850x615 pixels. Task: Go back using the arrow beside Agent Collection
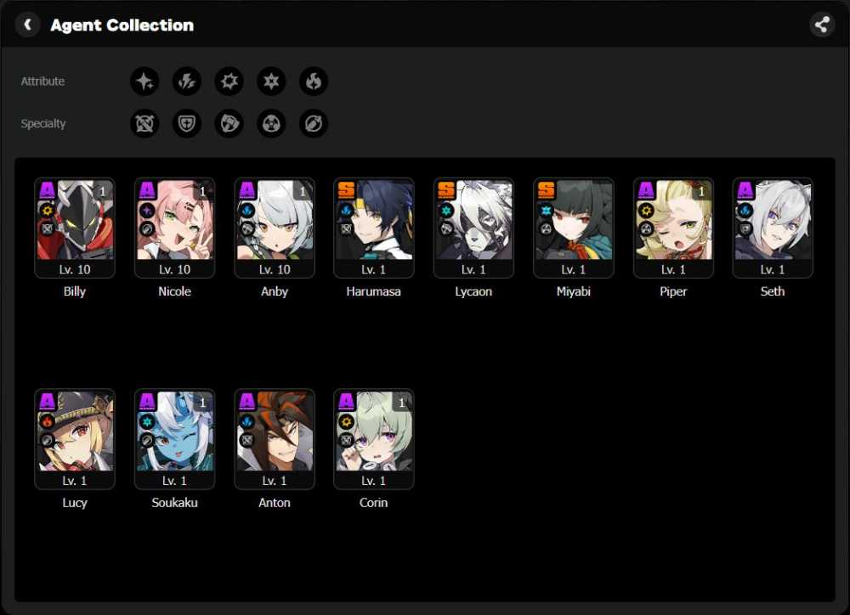(28, 25)
